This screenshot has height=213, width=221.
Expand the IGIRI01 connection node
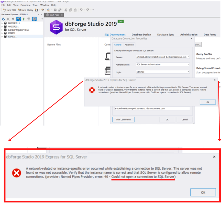pos(2,33)
